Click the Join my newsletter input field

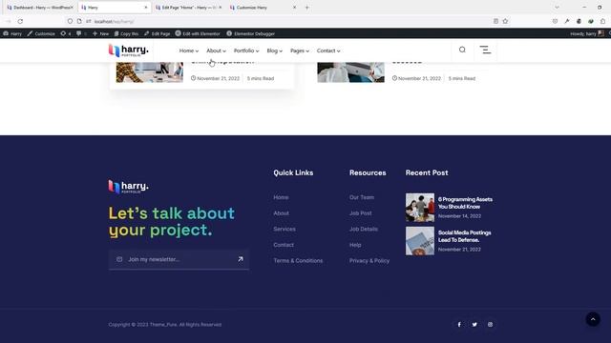(x=179, y=259)
